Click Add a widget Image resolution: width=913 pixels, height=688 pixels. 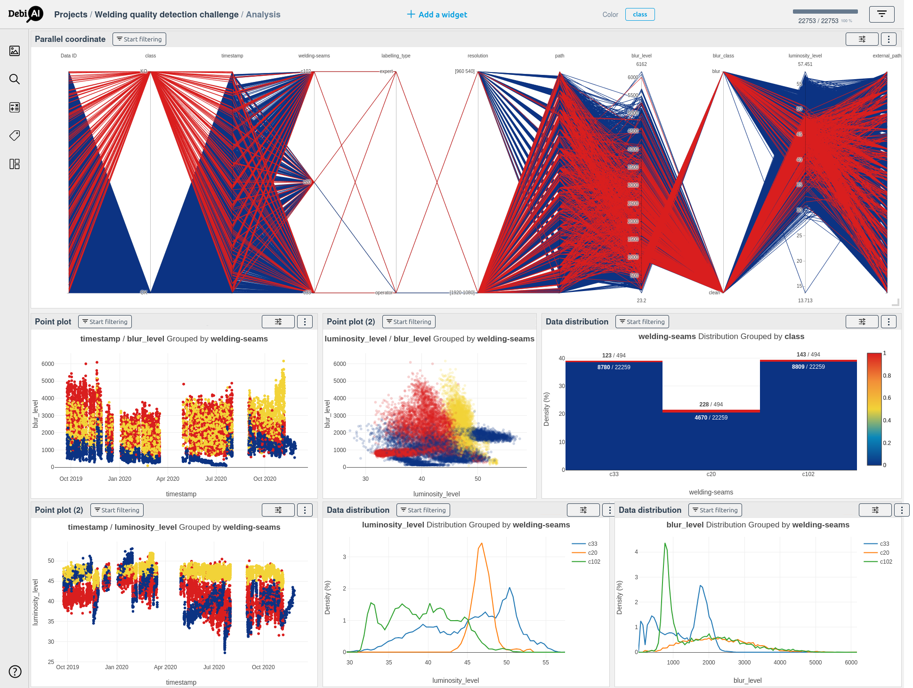coord(437,15)
